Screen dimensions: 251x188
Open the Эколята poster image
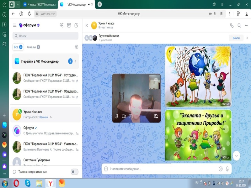[x=198, y=135]
